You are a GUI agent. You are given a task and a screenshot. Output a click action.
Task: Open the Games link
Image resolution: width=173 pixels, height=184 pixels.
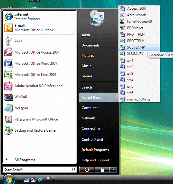pos(87,76)
